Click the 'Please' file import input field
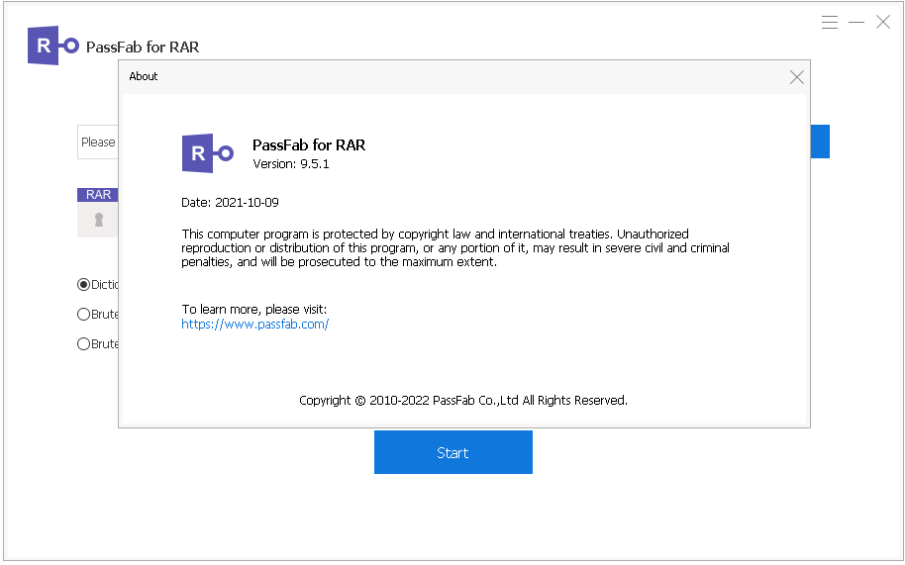 98,141
